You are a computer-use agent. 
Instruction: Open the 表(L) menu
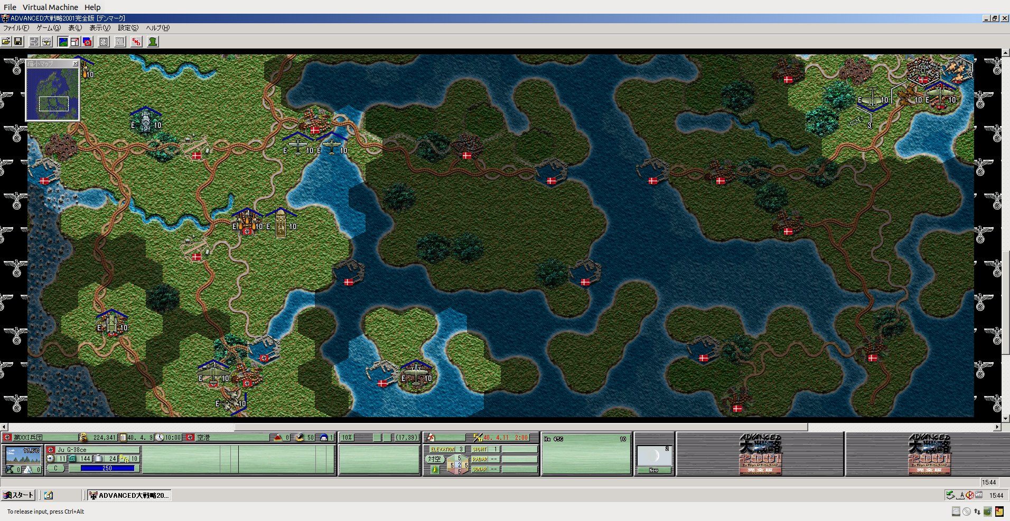(75, 28)
